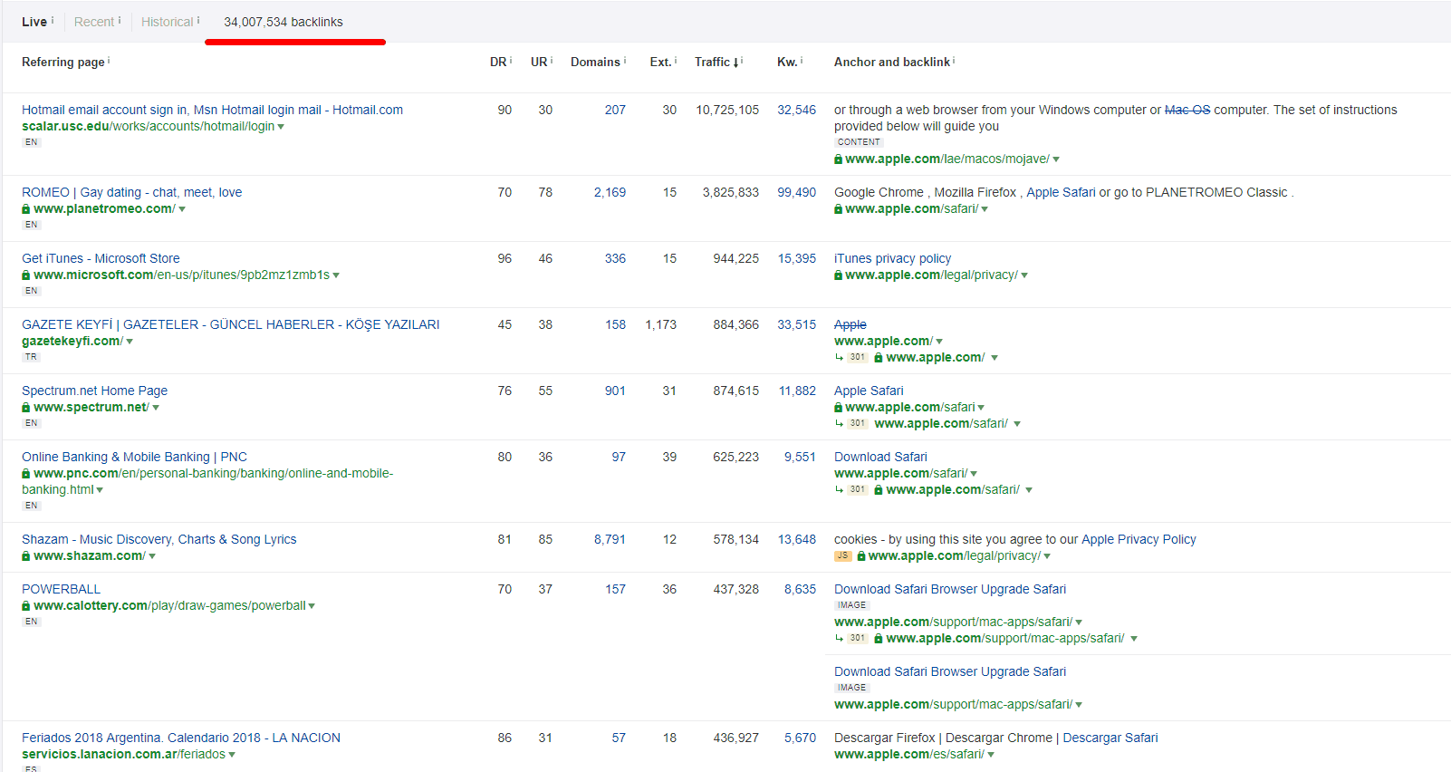Expand dropdown after gazetekeyfi.com URL

tap(130, 342)
